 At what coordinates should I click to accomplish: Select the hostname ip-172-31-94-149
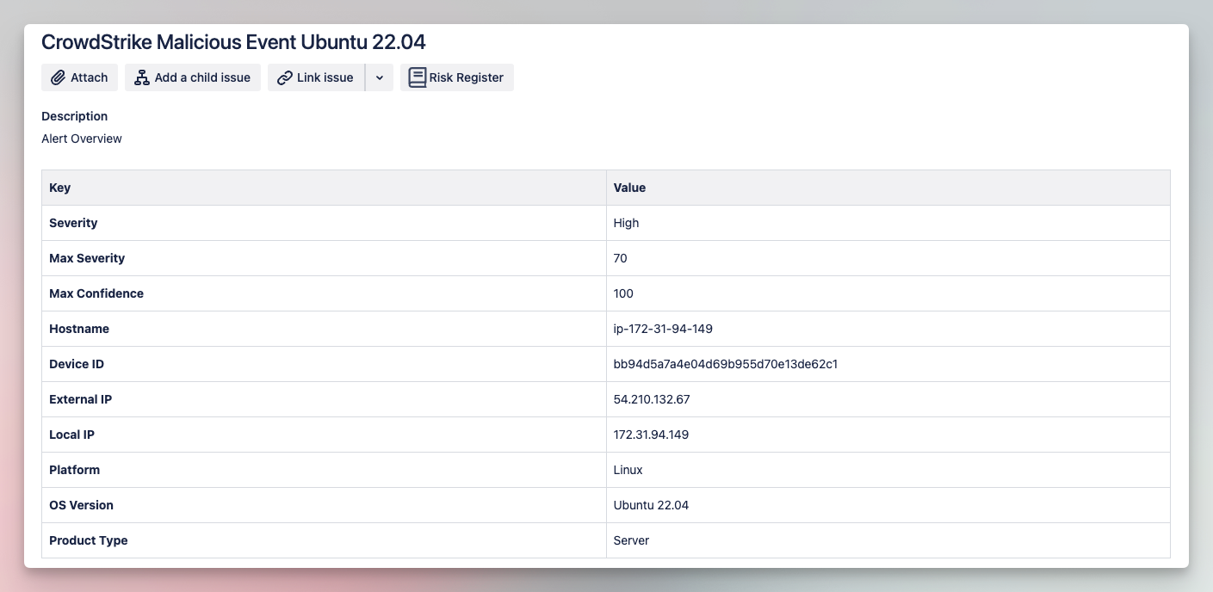[663, 329]
